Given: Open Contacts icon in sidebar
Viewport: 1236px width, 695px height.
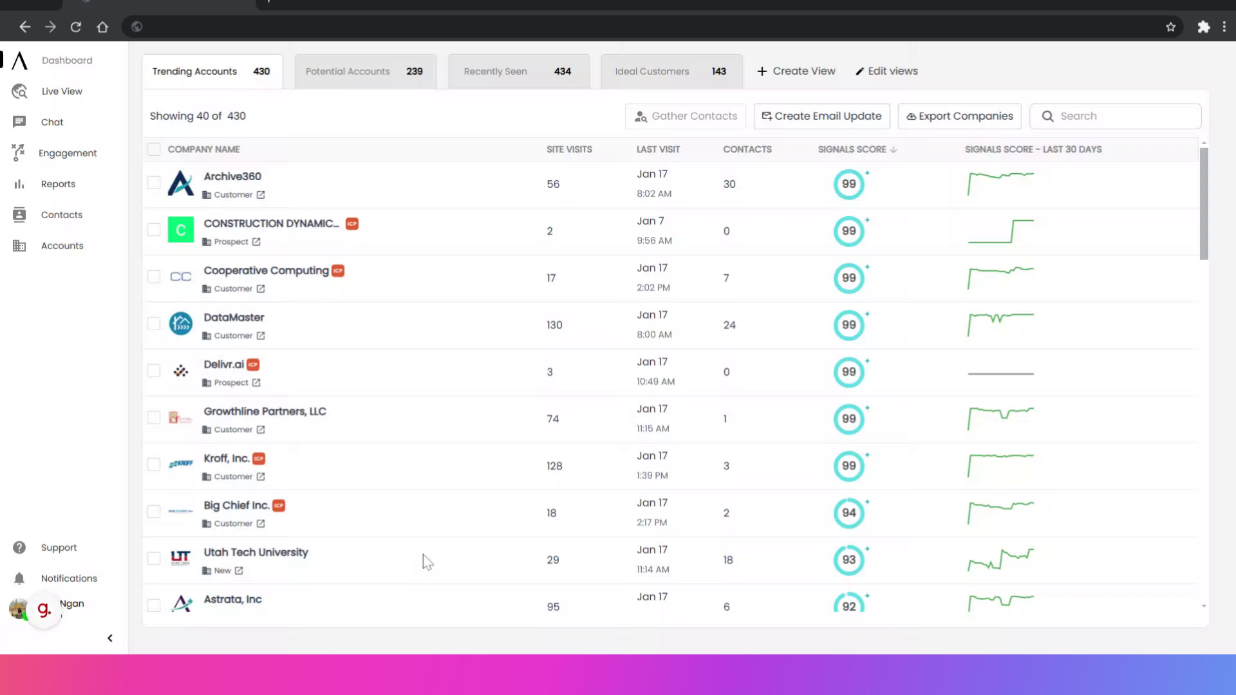Looking at the screenshot, I should coord(19,215).
